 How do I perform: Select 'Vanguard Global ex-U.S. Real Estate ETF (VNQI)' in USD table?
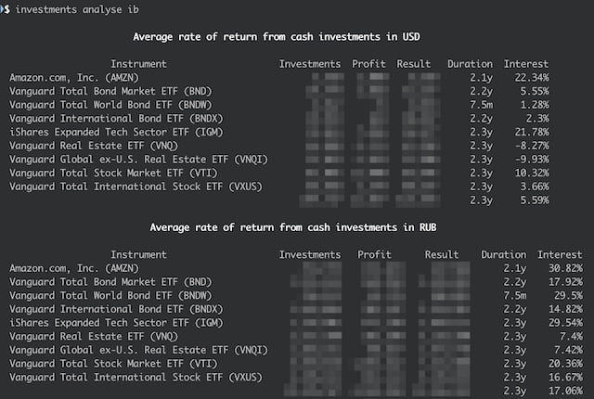click(x=138, y=160)
